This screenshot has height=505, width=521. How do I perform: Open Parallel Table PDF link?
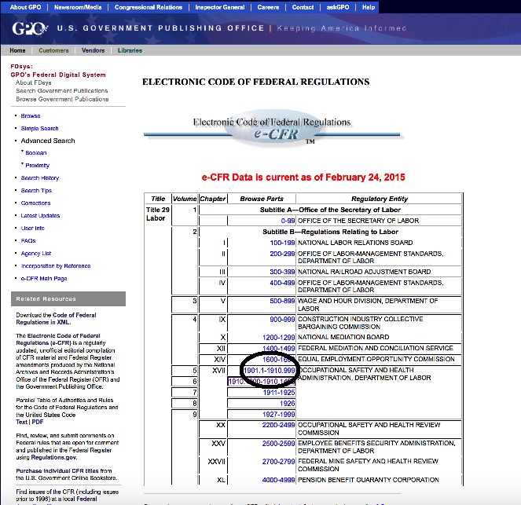tap(38, 422)
